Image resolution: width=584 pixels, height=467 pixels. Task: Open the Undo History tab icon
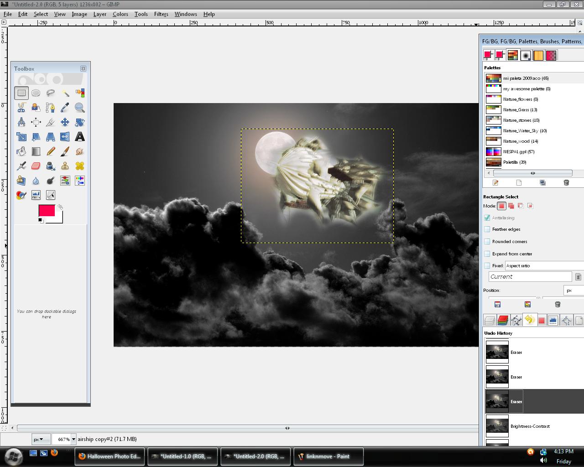[x=529, y=320]
